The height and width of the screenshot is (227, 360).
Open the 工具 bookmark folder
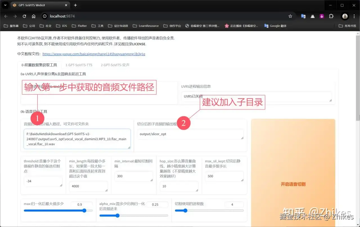[98, 26]
